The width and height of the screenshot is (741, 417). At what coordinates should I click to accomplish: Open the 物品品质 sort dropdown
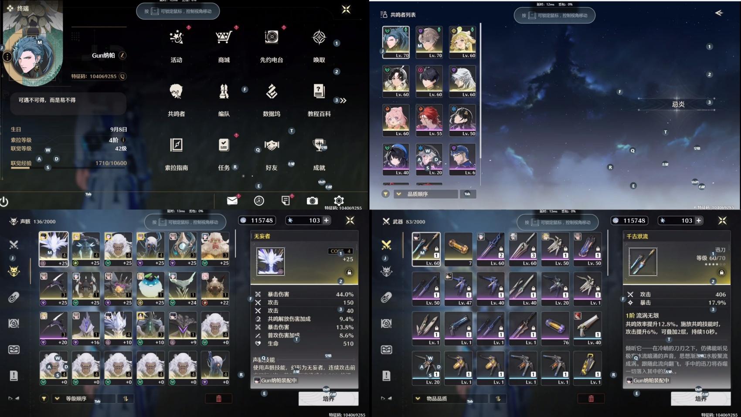coord(450,398)
